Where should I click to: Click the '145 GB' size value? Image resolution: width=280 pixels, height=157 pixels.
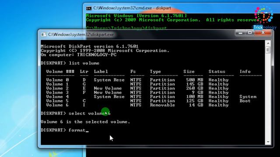[x=194, y=84]
